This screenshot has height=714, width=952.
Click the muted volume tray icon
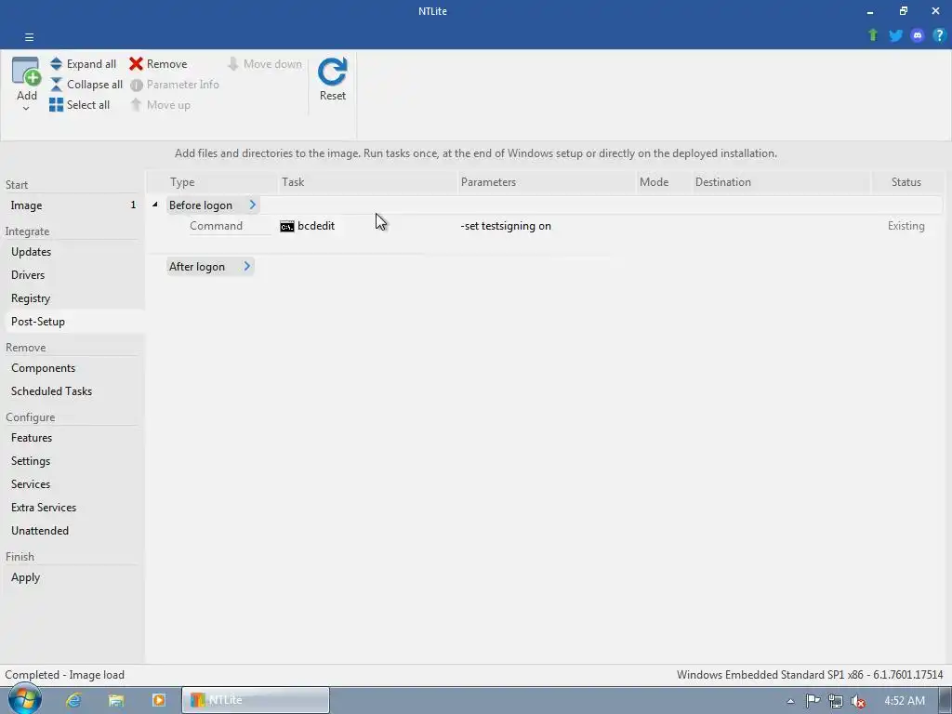pos(858,701)
